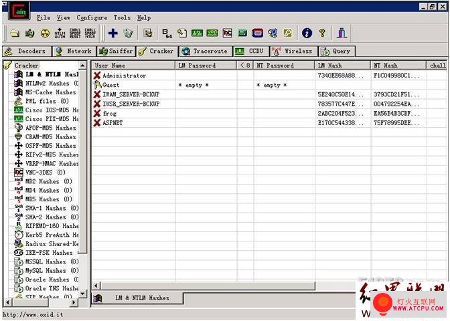Click the open folder toolbar icon
Viewport: 450px width, 321px height.
coord(15,33)
